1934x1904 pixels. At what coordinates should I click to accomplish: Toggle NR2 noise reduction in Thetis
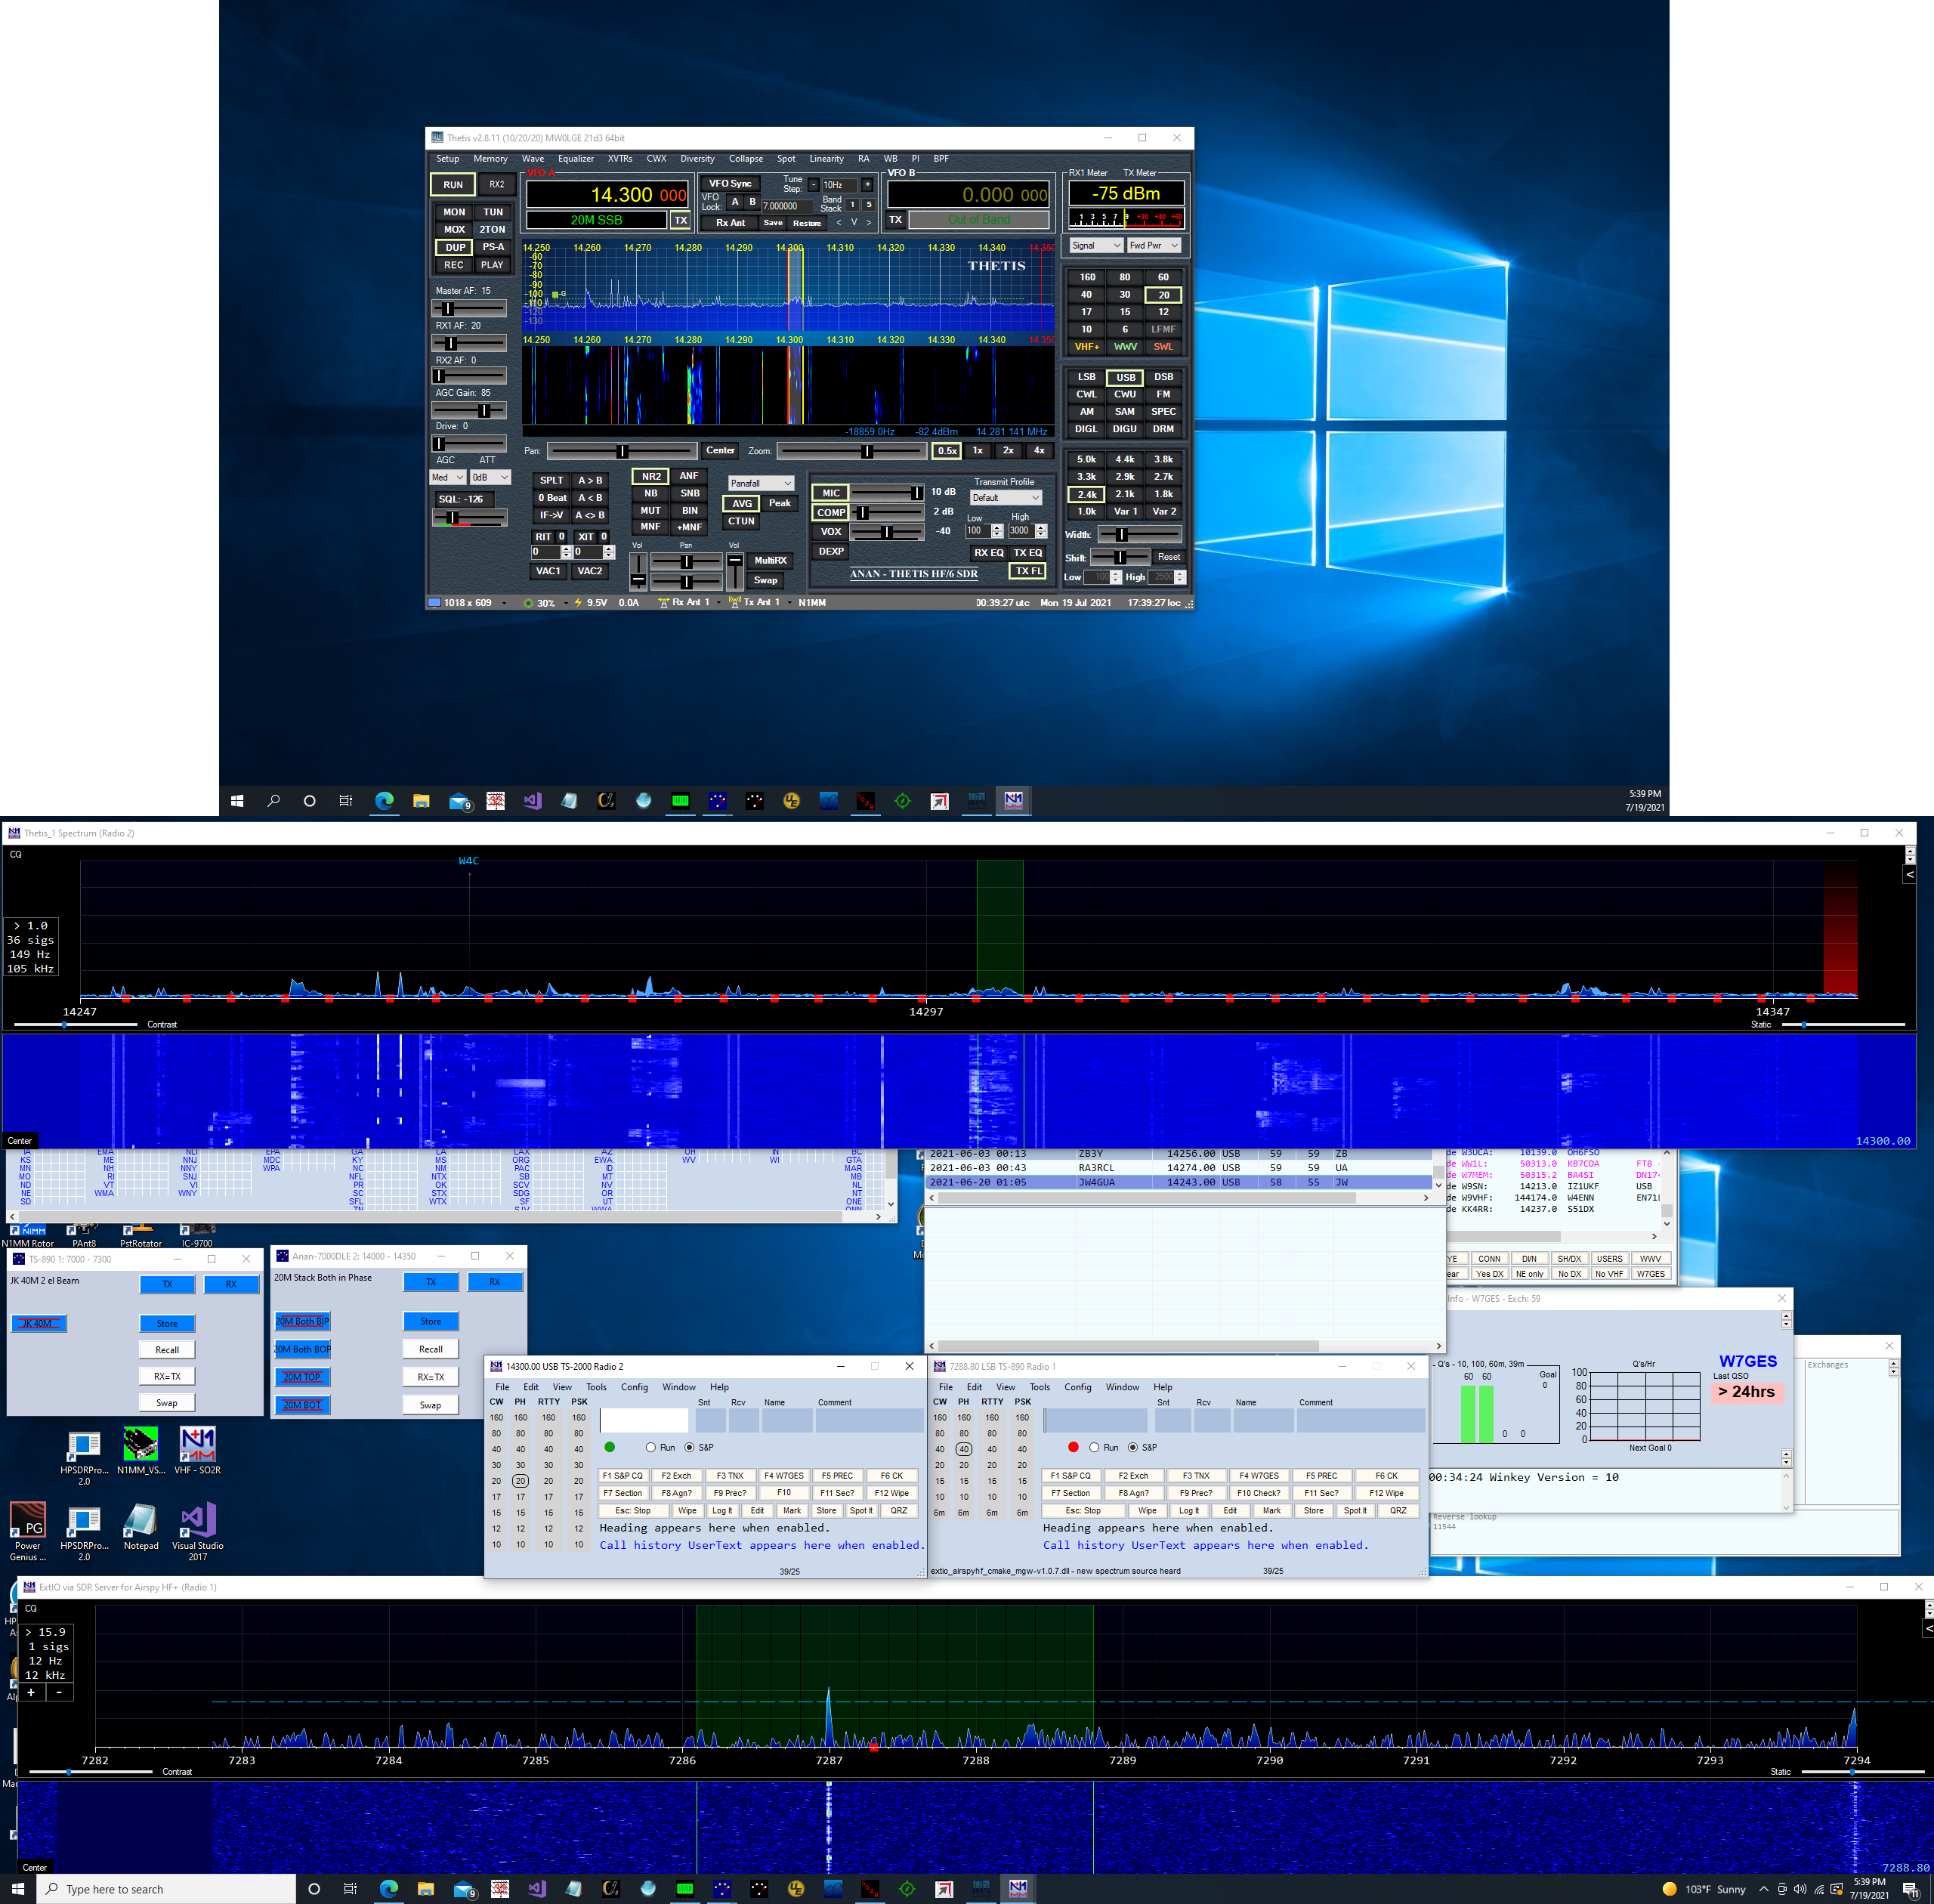pos(651,476)
